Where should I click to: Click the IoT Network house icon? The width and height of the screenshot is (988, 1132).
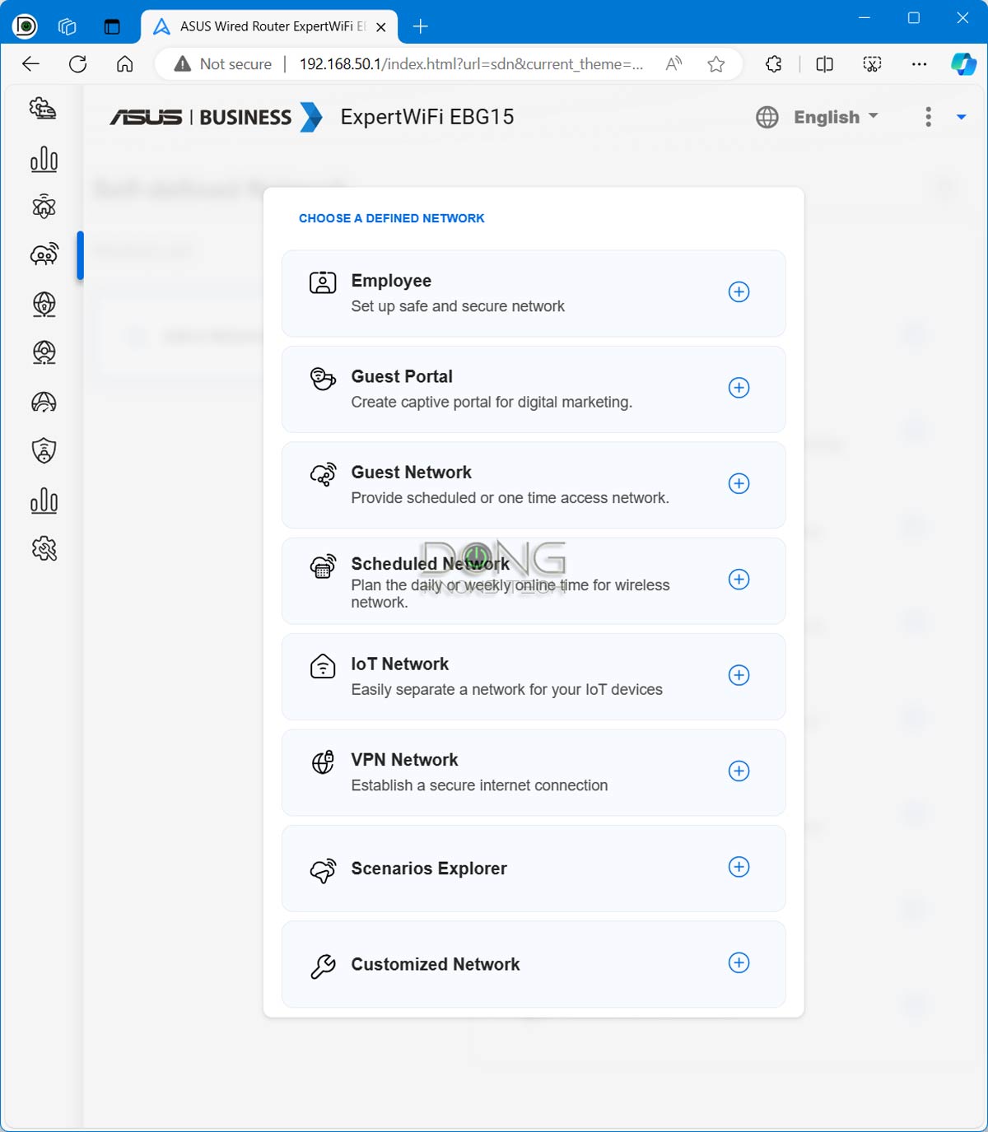[x=323, y=666]
